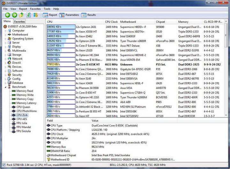Screen dimensions: 230x169
Task: Select the 52496 KB/s result bar
Action: [61, 93]
